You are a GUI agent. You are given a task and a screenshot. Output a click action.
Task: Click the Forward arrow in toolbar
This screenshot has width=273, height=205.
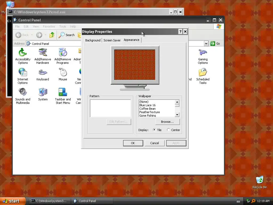pyautogui.click(x=39, y=35)
